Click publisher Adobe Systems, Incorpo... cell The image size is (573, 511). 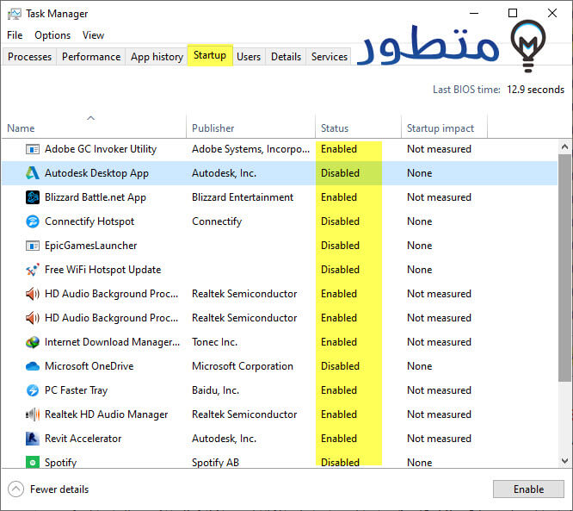[x=250, y=149]
